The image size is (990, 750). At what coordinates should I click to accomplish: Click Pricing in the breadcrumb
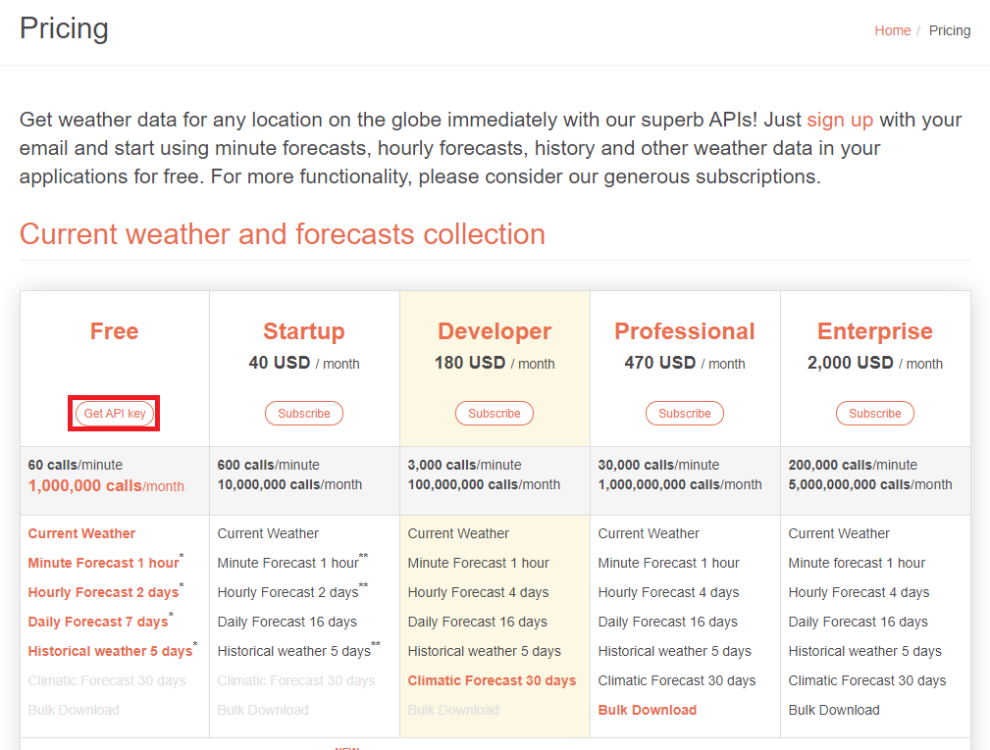[x=949, y=30]
